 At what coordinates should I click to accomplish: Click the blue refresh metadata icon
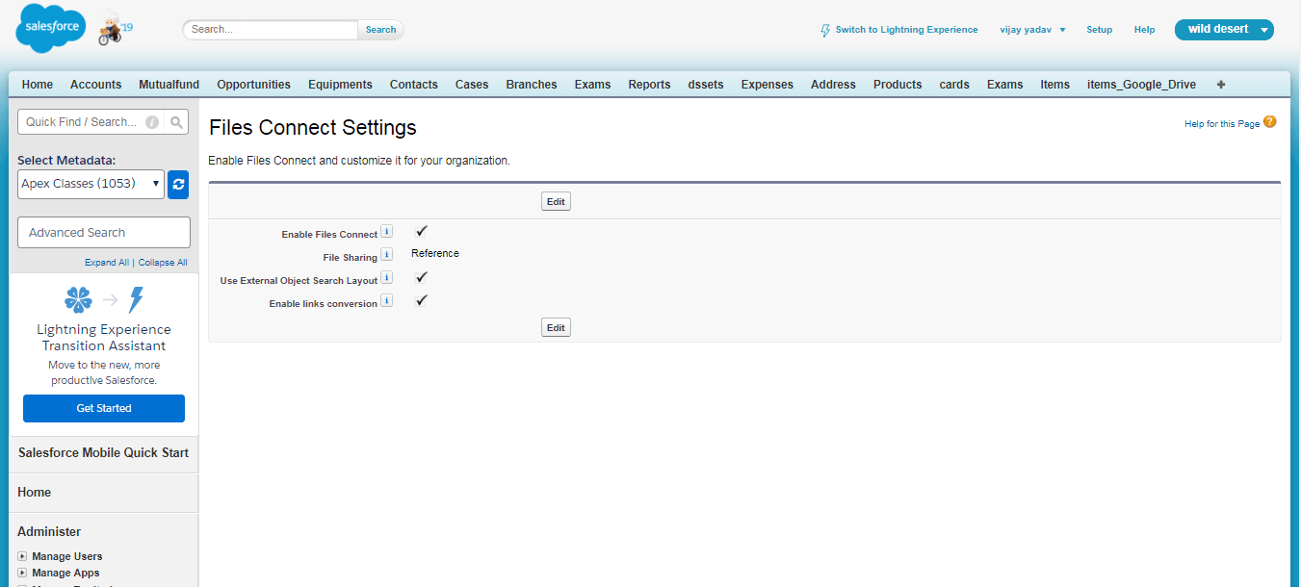tap(178, 184)
